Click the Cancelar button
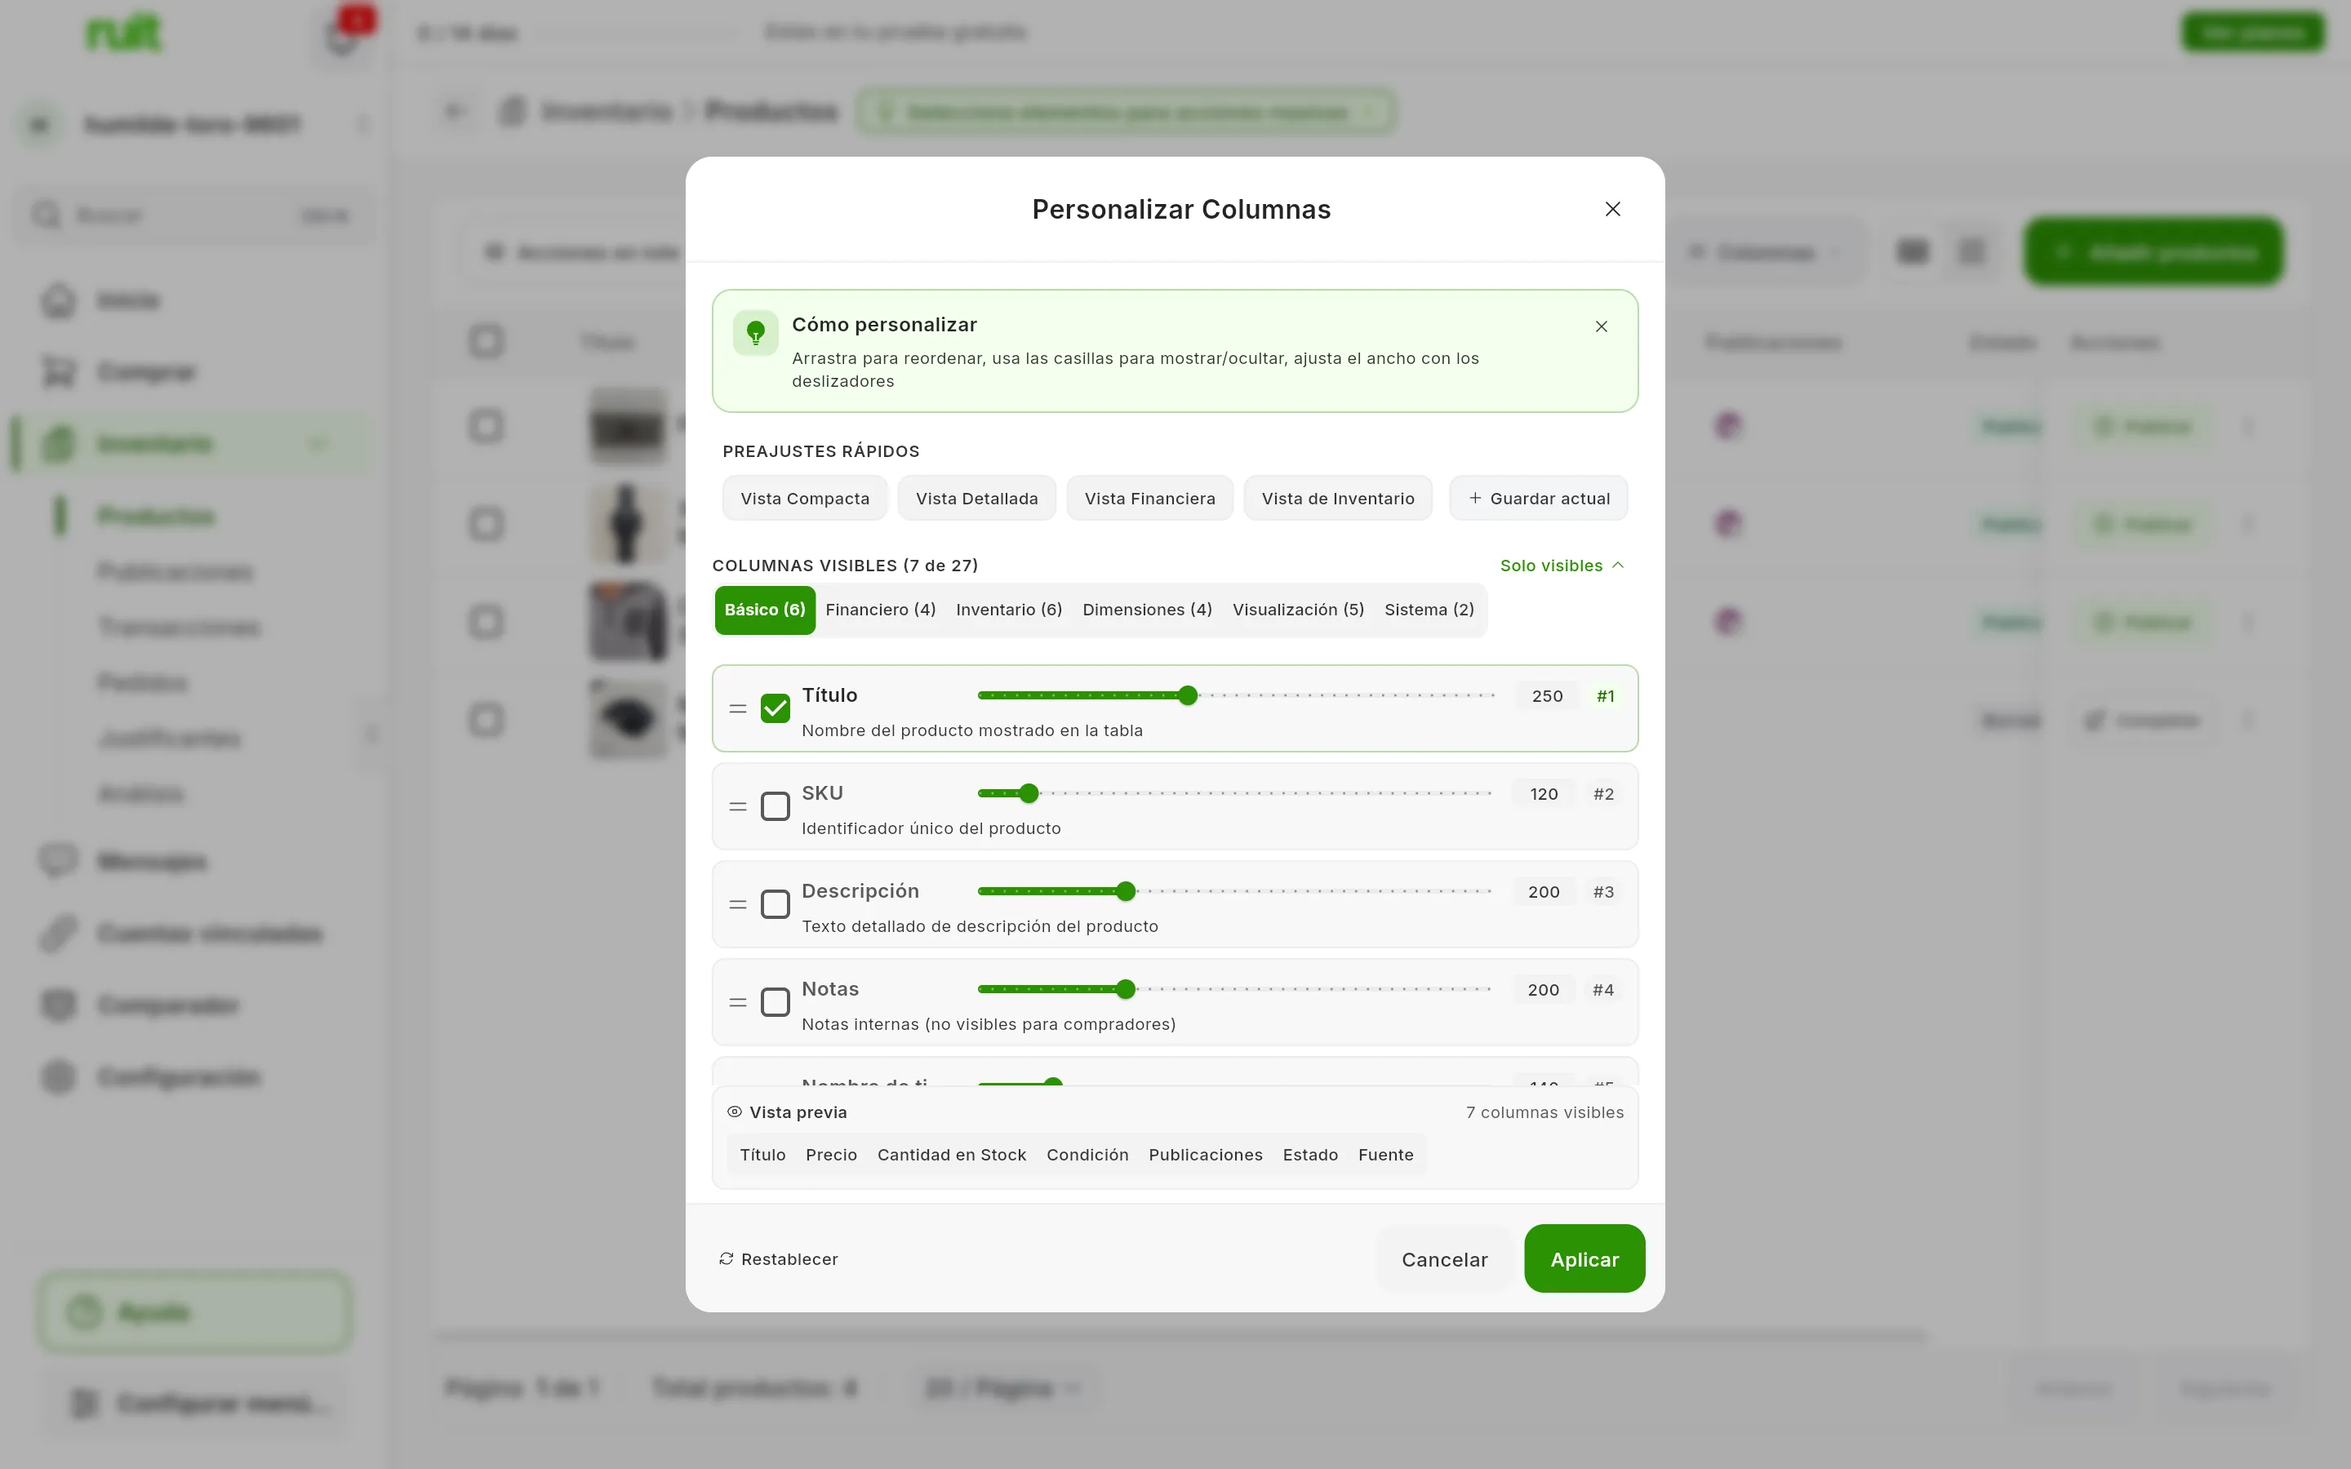2351x1469 pixels. click(x=1443, y=1259)
